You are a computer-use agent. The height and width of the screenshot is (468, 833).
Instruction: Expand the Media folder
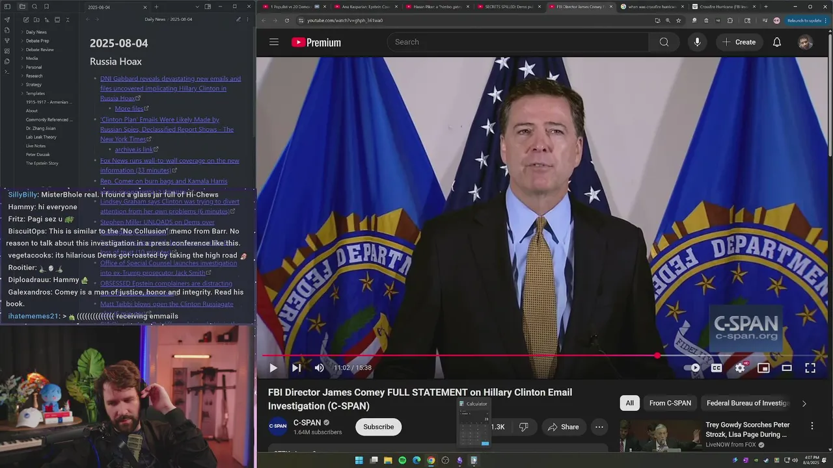point(31,58)
